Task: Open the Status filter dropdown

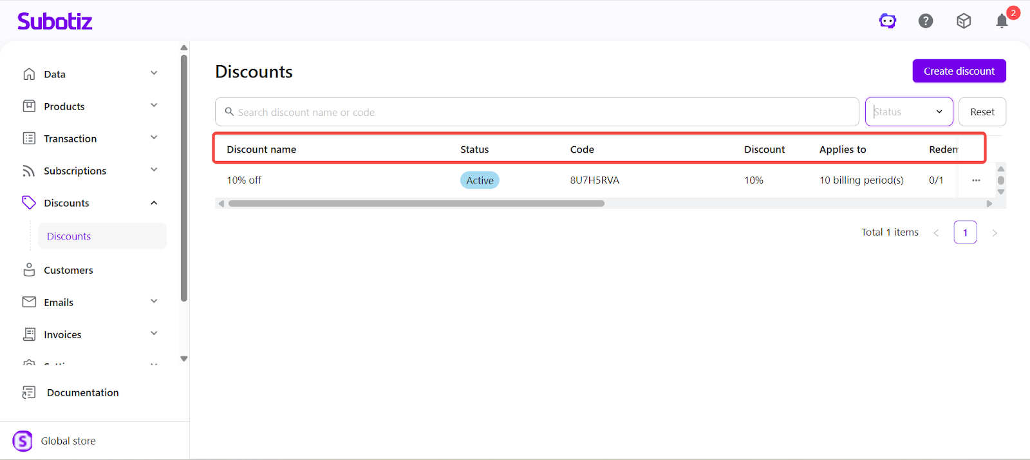Action: tap(908, 112)
